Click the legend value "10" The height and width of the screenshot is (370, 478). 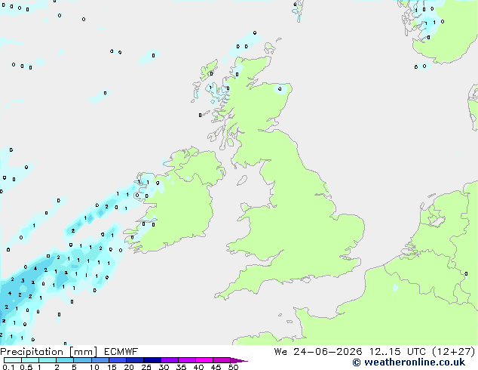click(x=94, y=367)
